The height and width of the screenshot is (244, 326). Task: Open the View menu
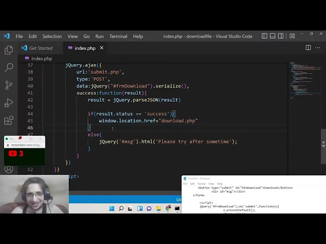click(x=72, y=36)
